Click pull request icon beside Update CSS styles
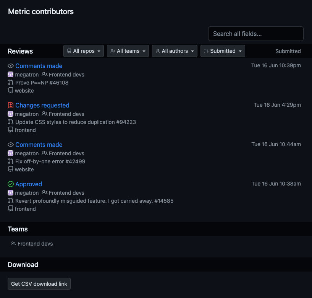 coord(11,122)
